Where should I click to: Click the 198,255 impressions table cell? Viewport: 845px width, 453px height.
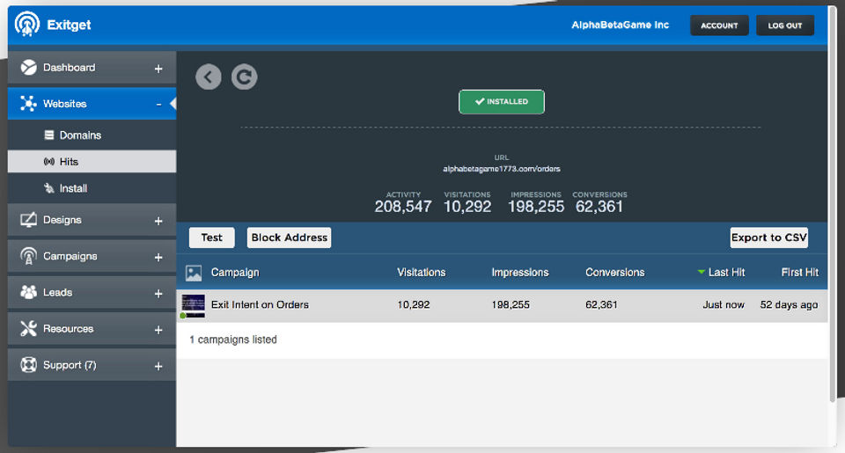pyautogui.click(x=511, y=305)
